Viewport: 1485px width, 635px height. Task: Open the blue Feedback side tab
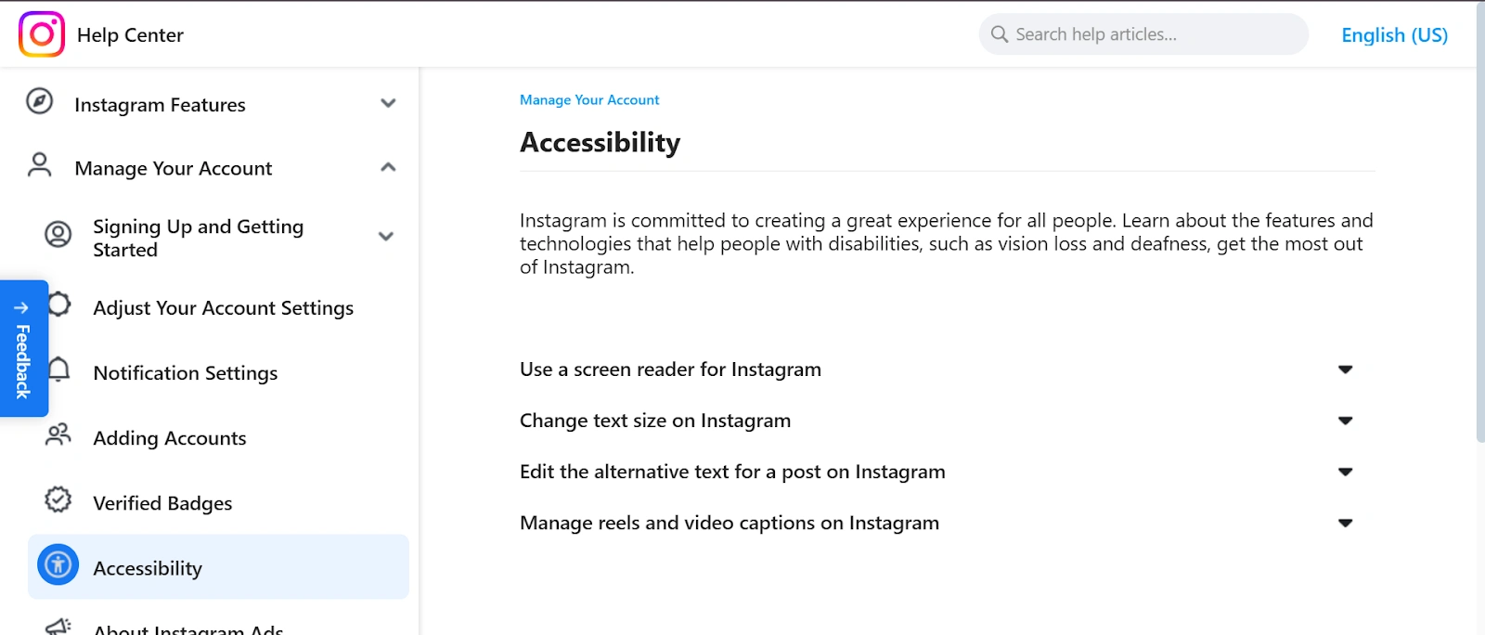point(23,348)
